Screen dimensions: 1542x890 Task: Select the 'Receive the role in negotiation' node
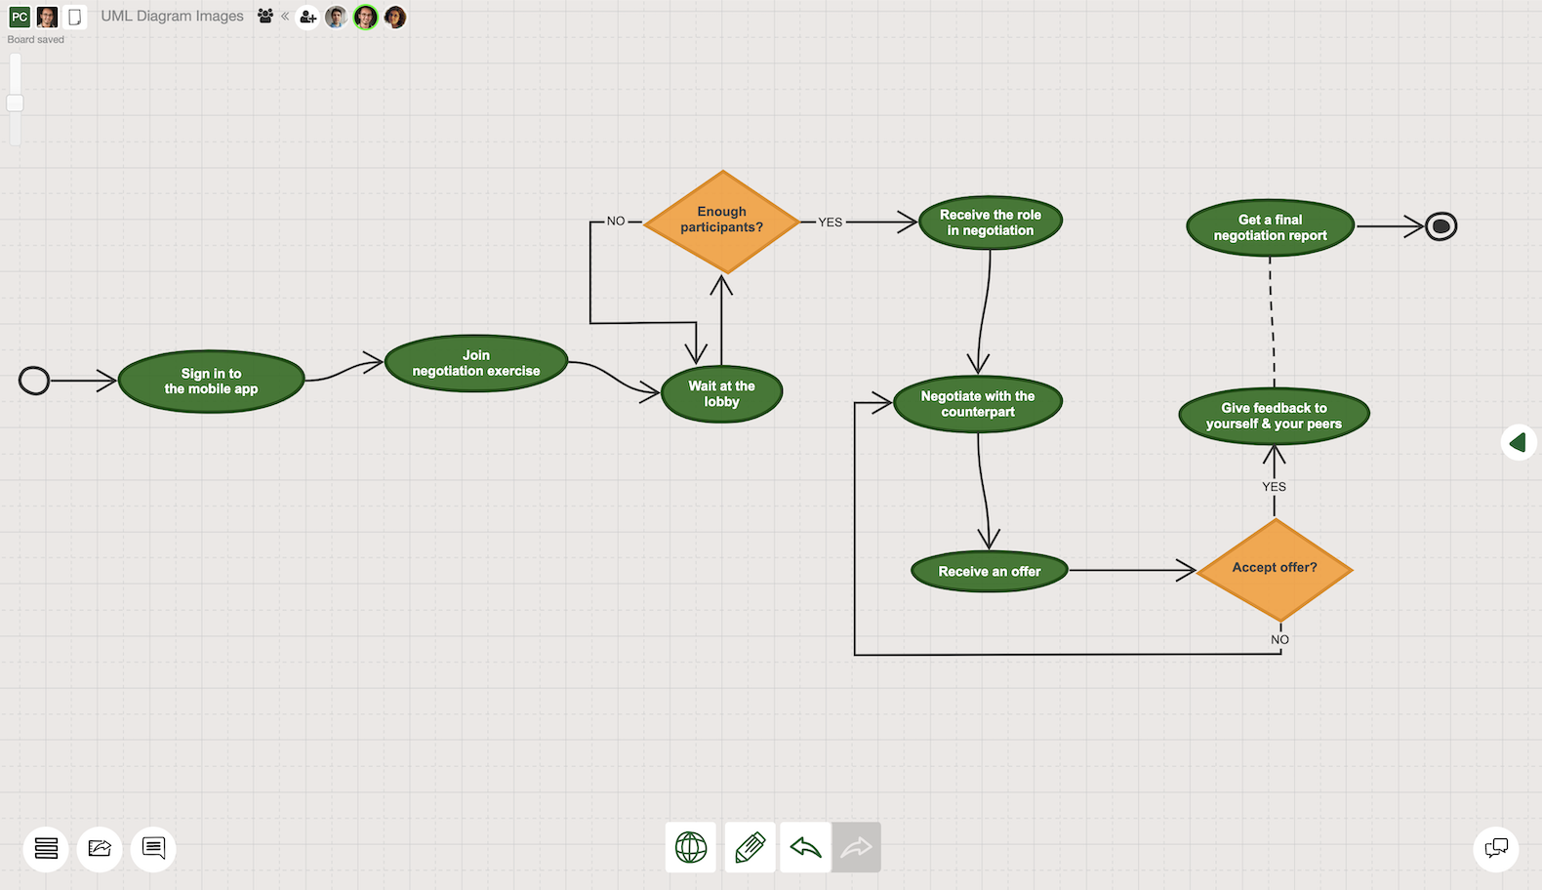(x=991, y=222)
